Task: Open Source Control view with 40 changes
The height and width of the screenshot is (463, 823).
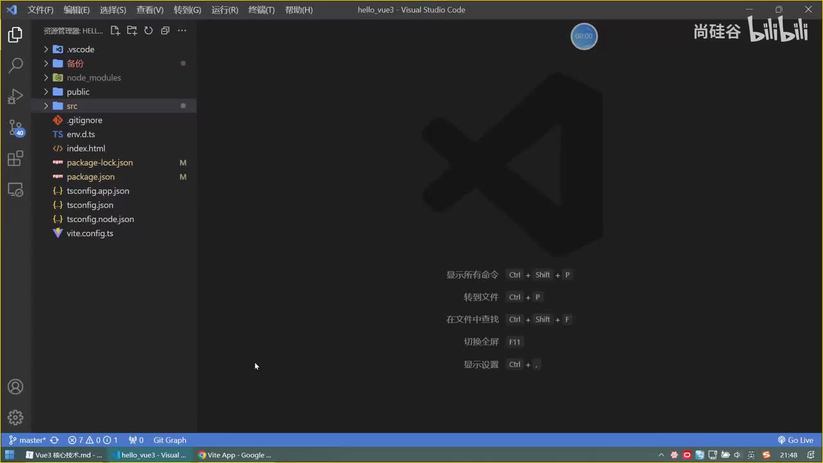Action: click(x=15, y=127)
